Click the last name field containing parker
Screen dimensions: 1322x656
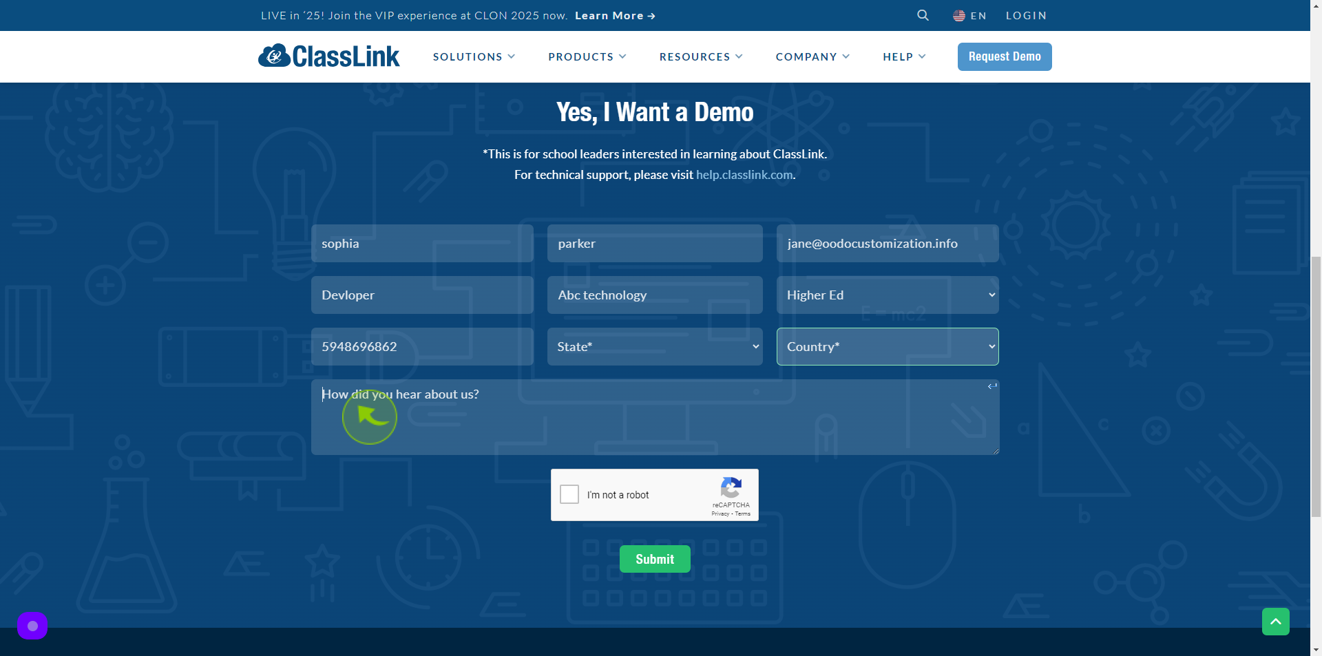pyautogui.click(x=655, y=243)
